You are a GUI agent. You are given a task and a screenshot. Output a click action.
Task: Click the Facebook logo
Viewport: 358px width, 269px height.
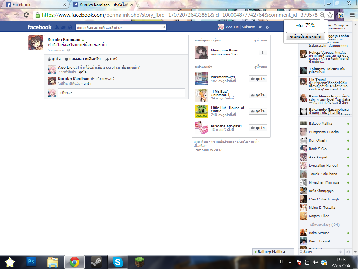coord(40,27)
